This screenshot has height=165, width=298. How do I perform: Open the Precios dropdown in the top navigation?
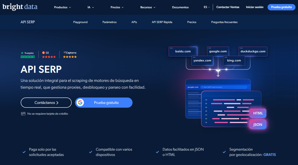tap(117, 7)
